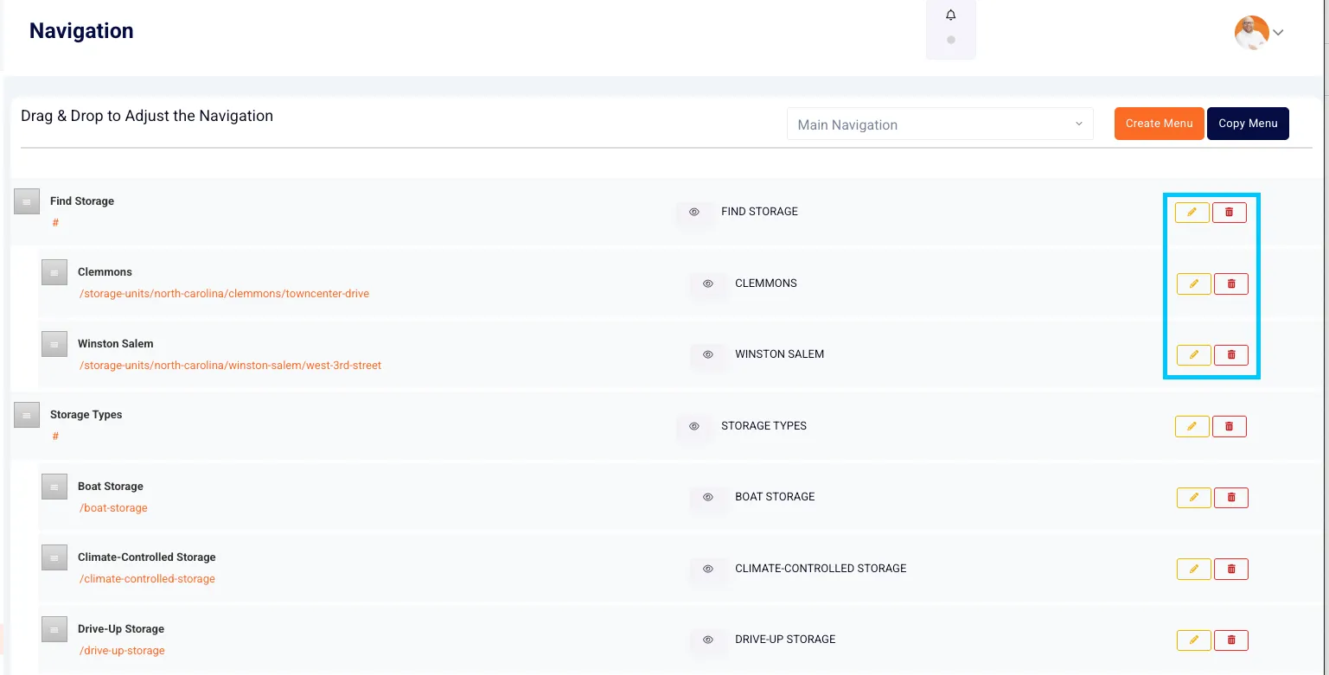Edit the Clemmons menu item

pyautogui.click(x=1193, y=283)
